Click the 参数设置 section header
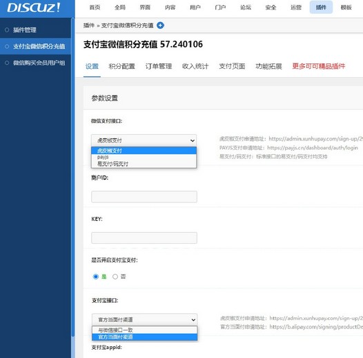Screen dimensions: 363x358 [105, 98]
